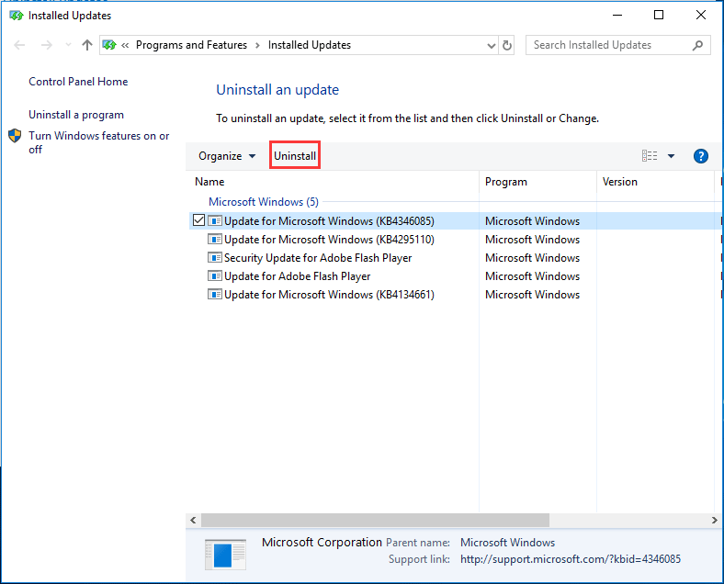Image resolution: width=724 pixels, height=584 pixels.
Task: Click icon of KB4134661 update row
Action: tap(215, 295)
